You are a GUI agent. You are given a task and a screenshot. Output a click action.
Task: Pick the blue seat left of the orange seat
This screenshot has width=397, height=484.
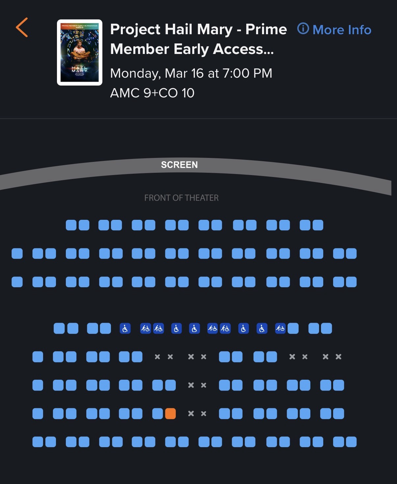(158, 414)
